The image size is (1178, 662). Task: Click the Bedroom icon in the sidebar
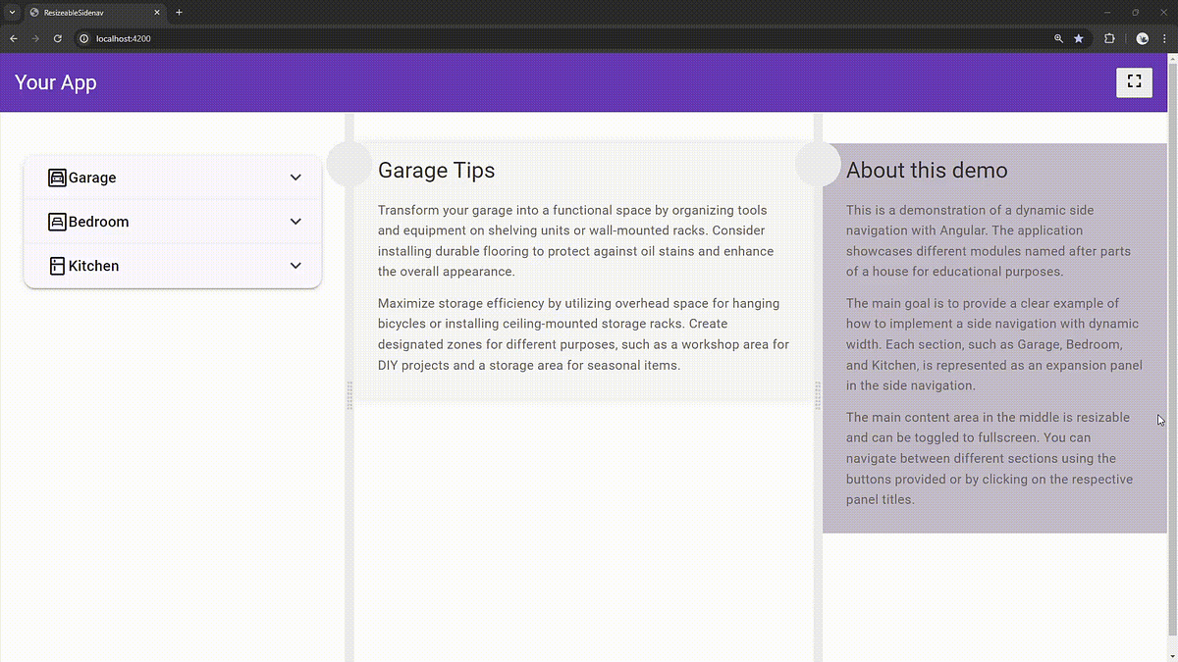56,222
